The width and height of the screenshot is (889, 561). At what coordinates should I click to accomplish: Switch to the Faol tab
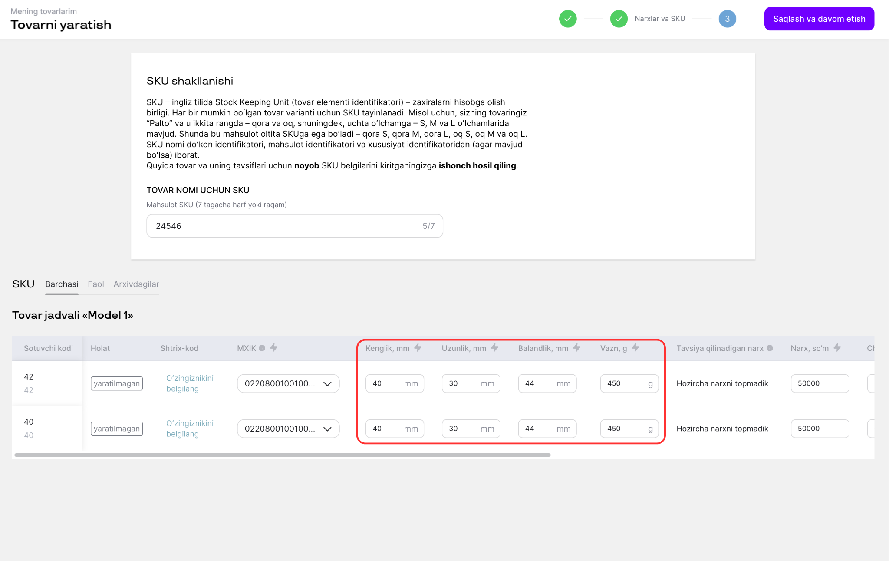(x=96, y=284)
